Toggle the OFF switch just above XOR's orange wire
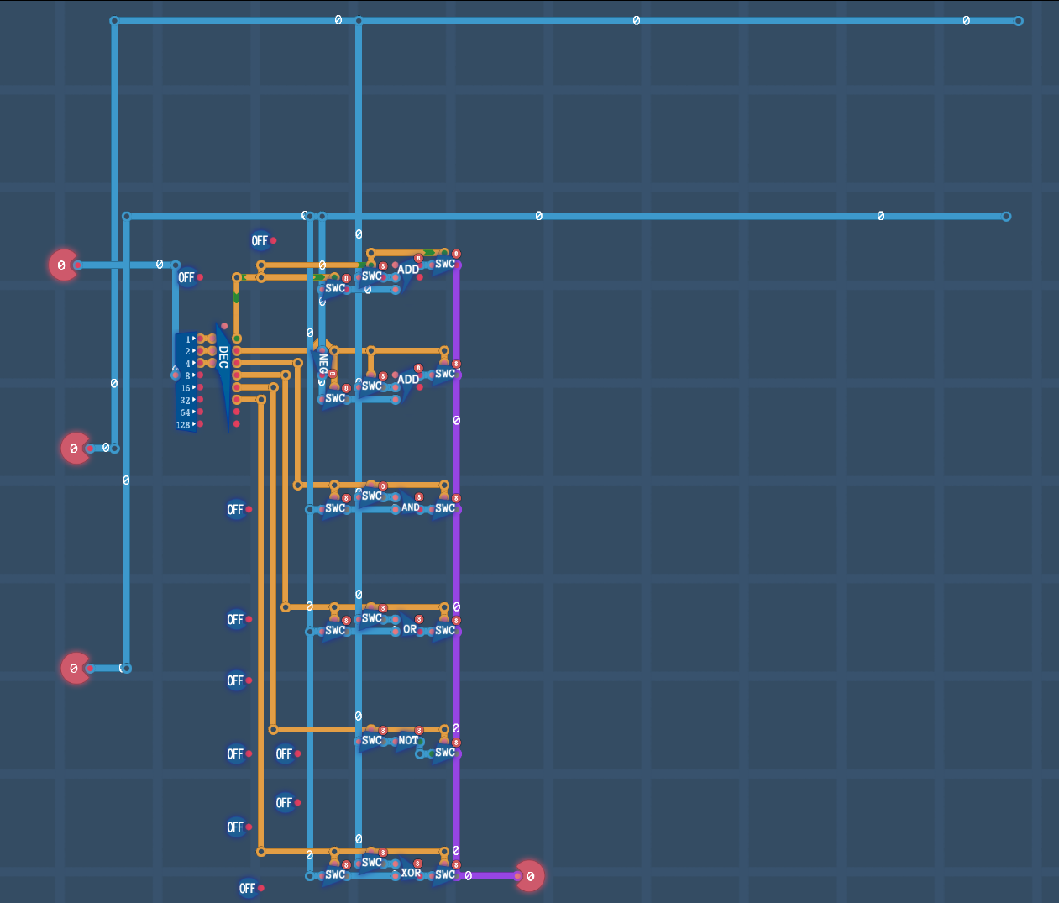The image size is (1059, 903). pos(238,827)
